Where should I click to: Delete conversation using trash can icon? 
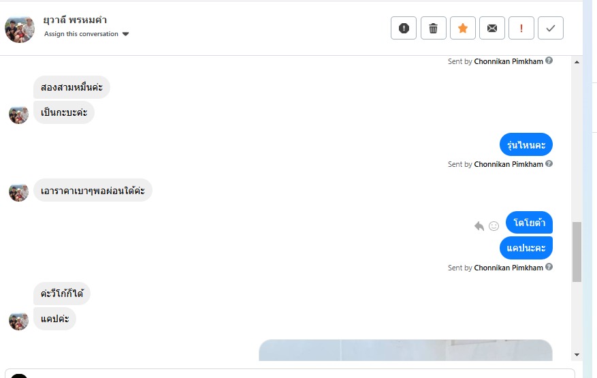tap(433, 28)
